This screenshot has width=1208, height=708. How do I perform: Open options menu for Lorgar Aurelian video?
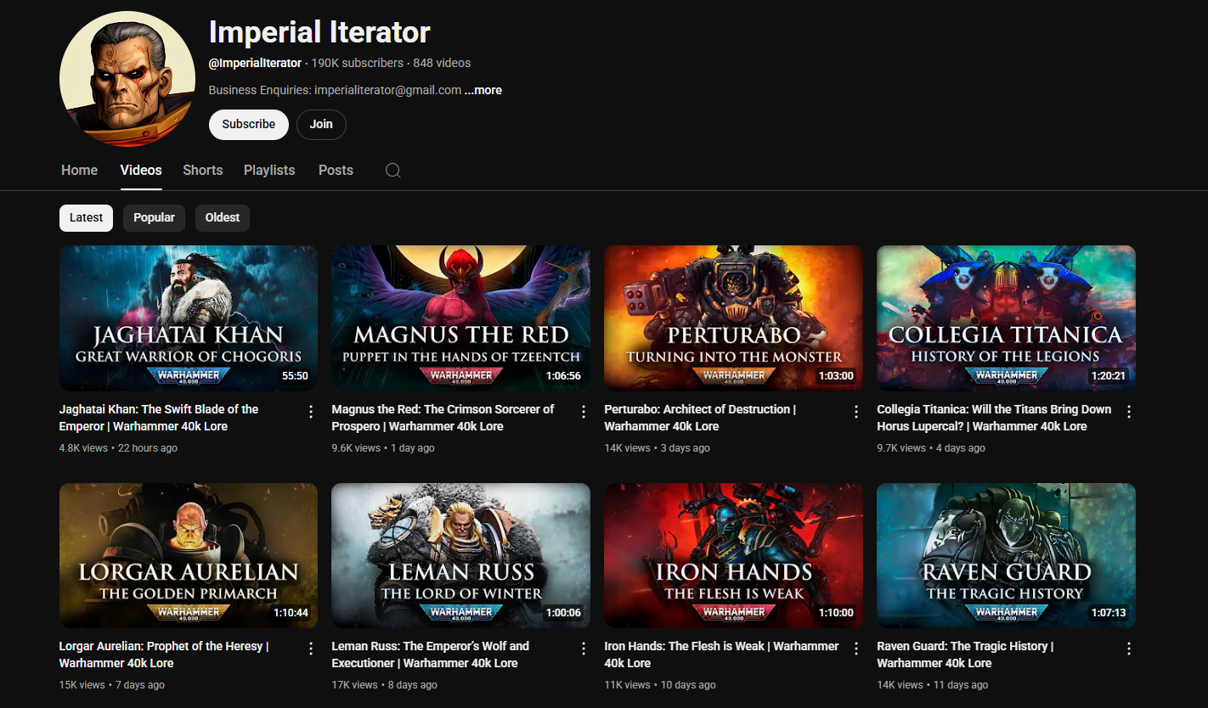tap(311, 649)
